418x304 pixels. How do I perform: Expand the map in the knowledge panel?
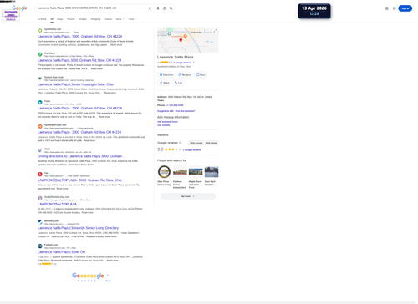tap(215, 31)
